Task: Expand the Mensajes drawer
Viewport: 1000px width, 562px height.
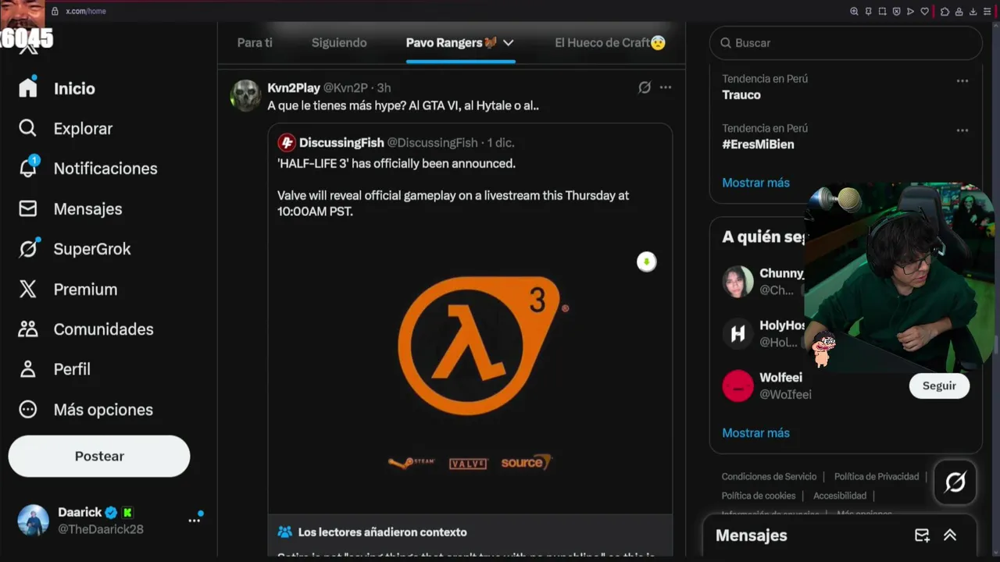Action: (950, 535)
